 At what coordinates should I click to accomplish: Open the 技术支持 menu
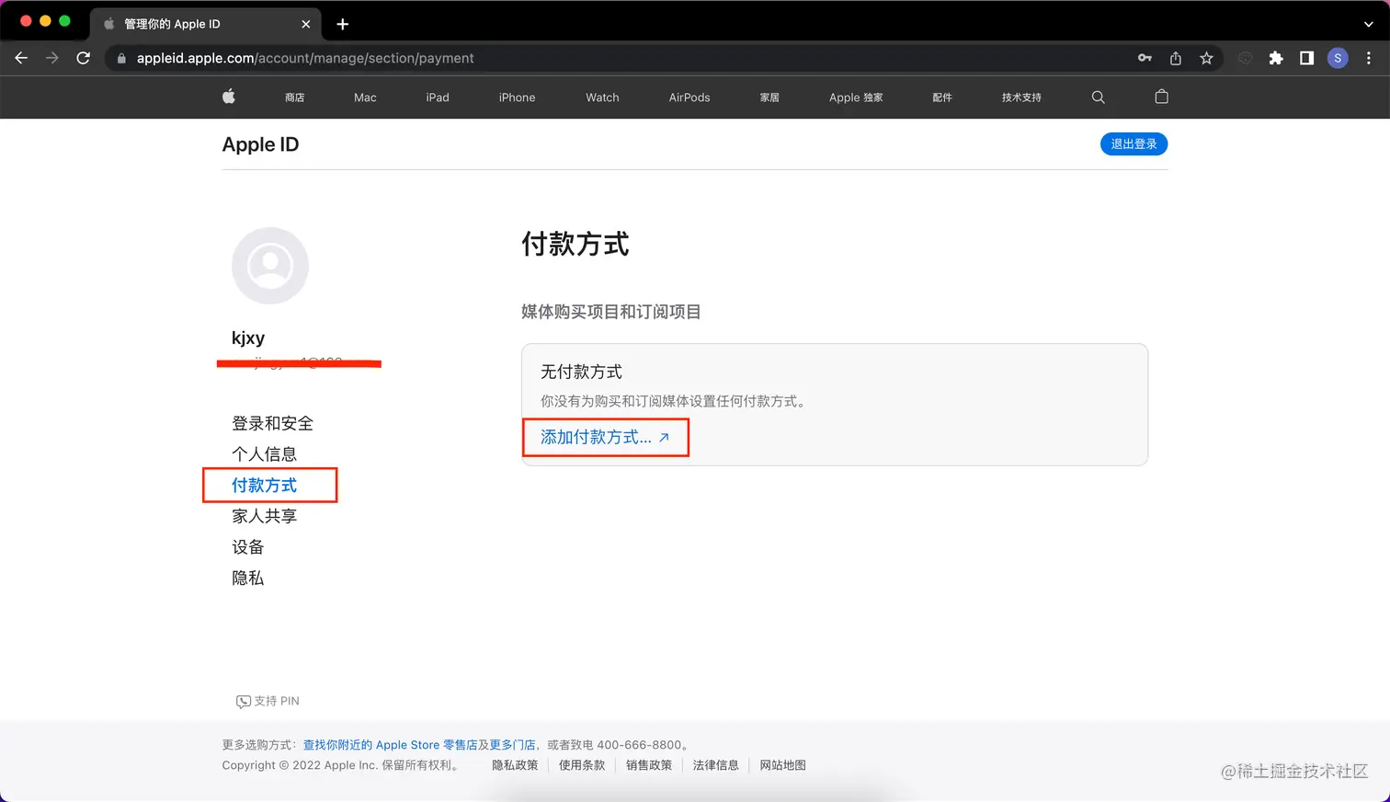[1021, 97]
